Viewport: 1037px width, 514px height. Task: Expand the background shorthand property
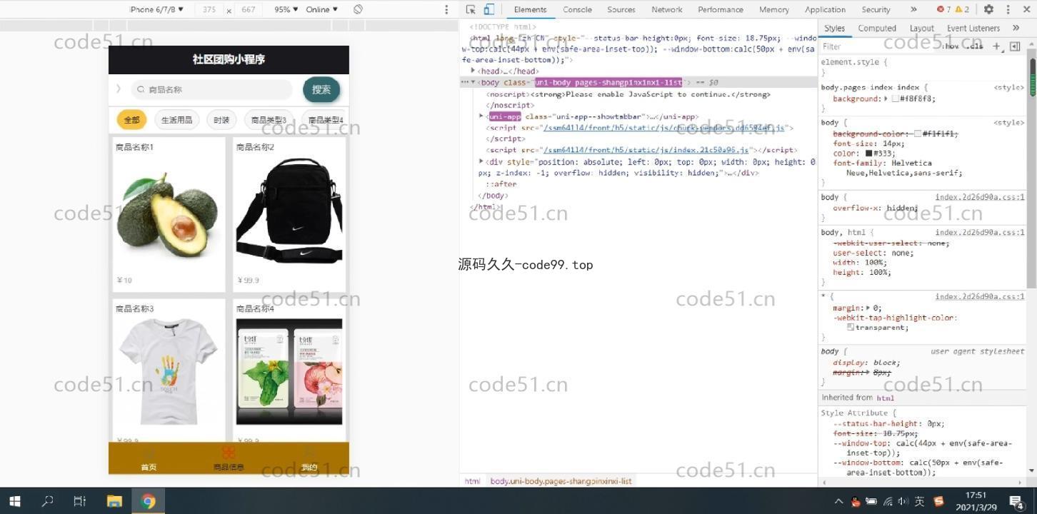886,99
